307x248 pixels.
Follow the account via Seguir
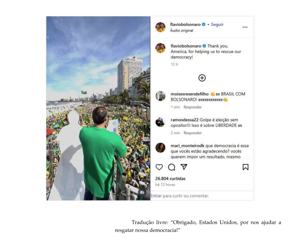point(217,25)
